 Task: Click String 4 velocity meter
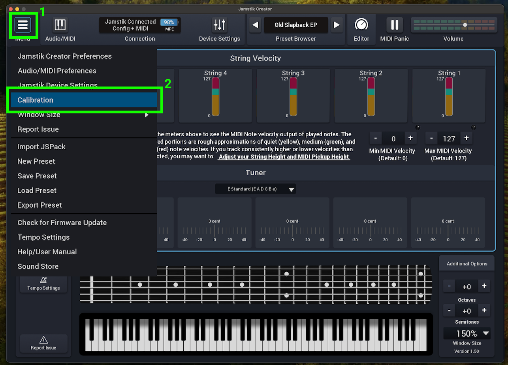215,97
